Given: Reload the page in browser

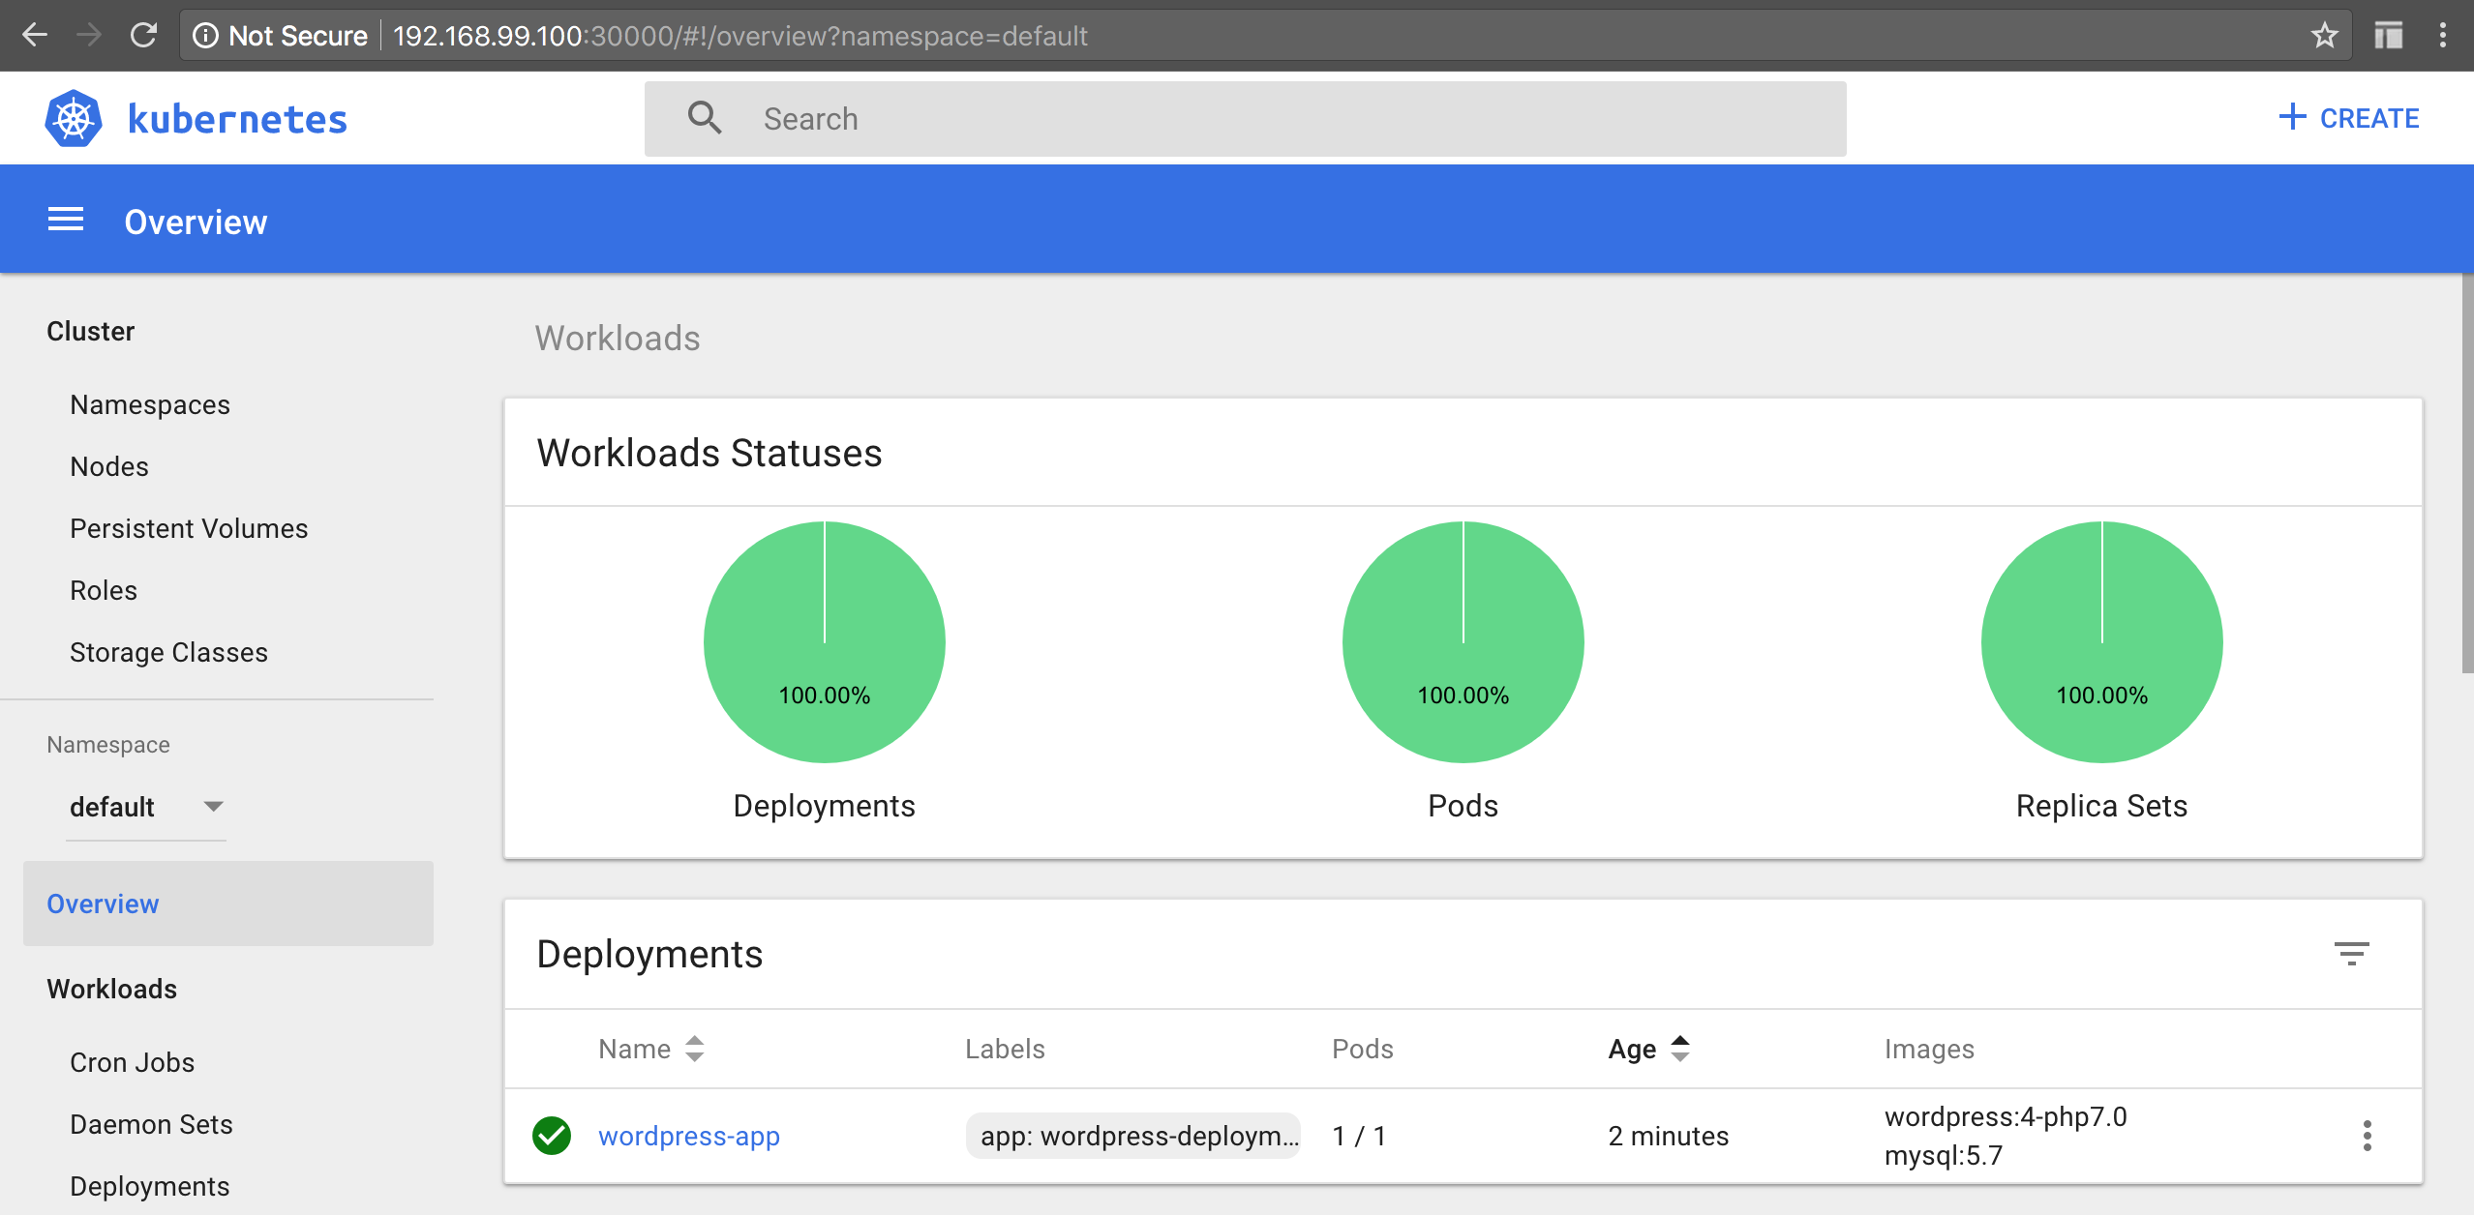Looking at the screenshot, I should pos(143,36).
